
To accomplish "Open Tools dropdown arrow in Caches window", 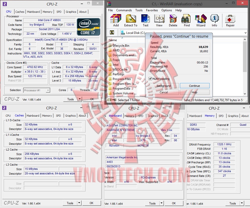I will pos(79,203).
